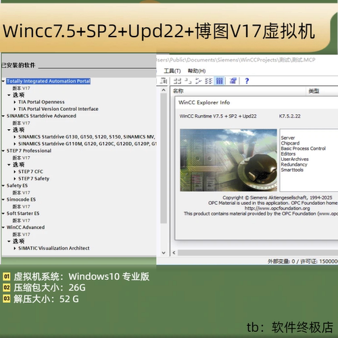Screen dimensions: 338x338
Task: Click 版本 V17 under WinCC Advanced
Action: 21,235
